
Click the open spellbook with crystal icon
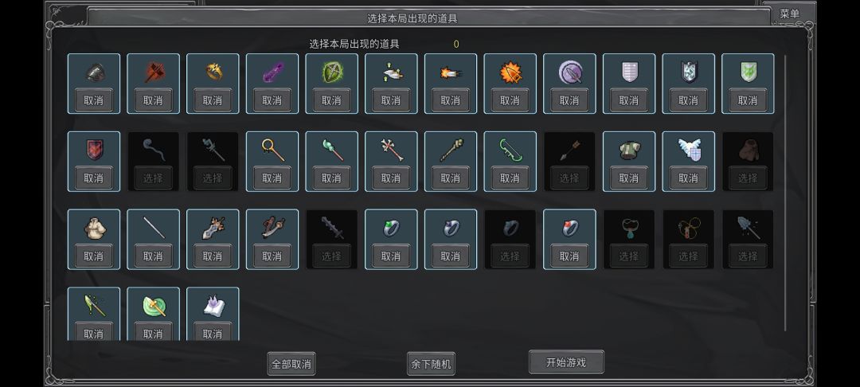pos(213,305)
